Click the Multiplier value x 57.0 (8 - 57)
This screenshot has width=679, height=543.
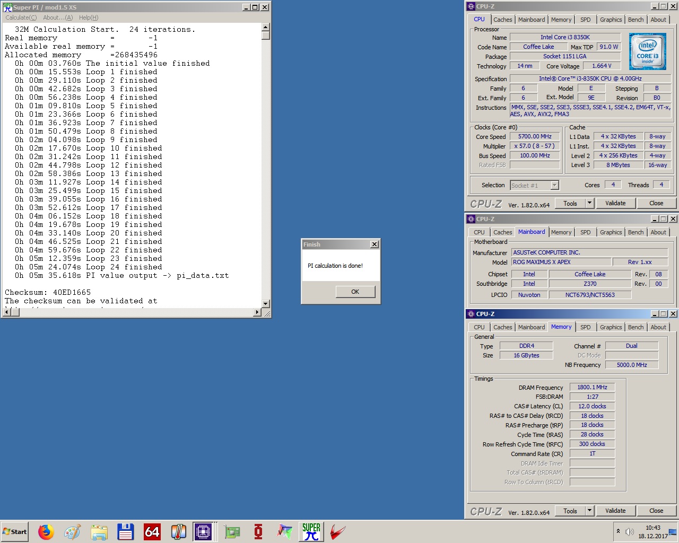coord(535,146)
